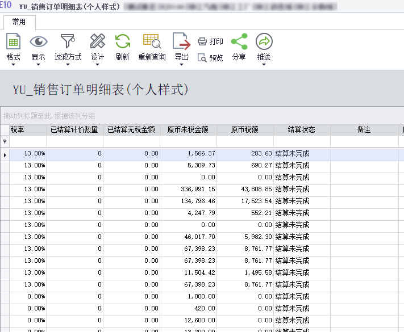This screenshot has width=404, height=332.
Task: Select cell with amount 12,600.00
Action: pos(188,321)
